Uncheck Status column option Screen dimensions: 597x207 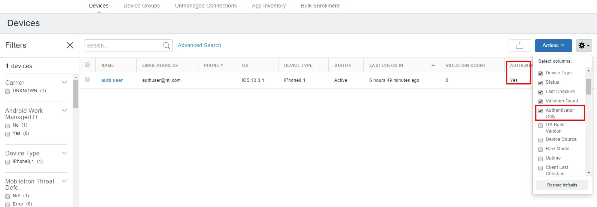(x=540, y=83)
